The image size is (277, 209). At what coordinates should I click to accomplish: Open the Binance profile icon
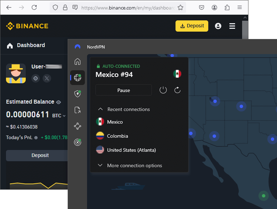[218, 26]
